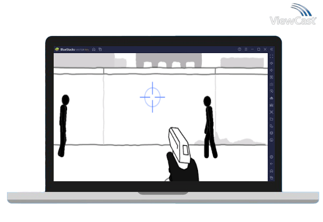
Task: Open the hamburger menu in title bar
Action: coord(246,49)
